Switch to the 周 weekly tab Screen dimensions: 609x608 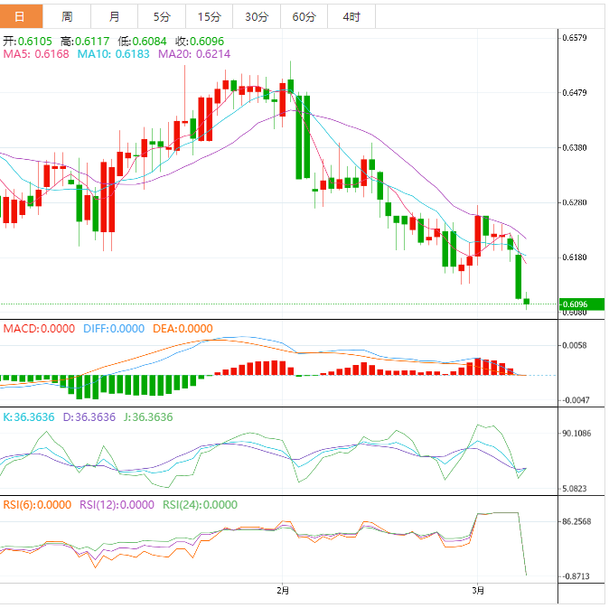(67, 17)
